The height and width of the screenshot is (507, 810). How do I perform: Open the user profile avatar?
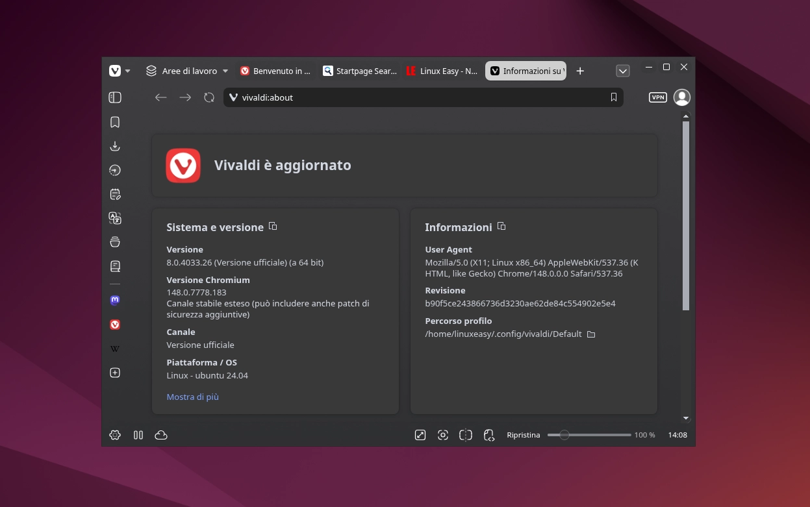point(682,97)
